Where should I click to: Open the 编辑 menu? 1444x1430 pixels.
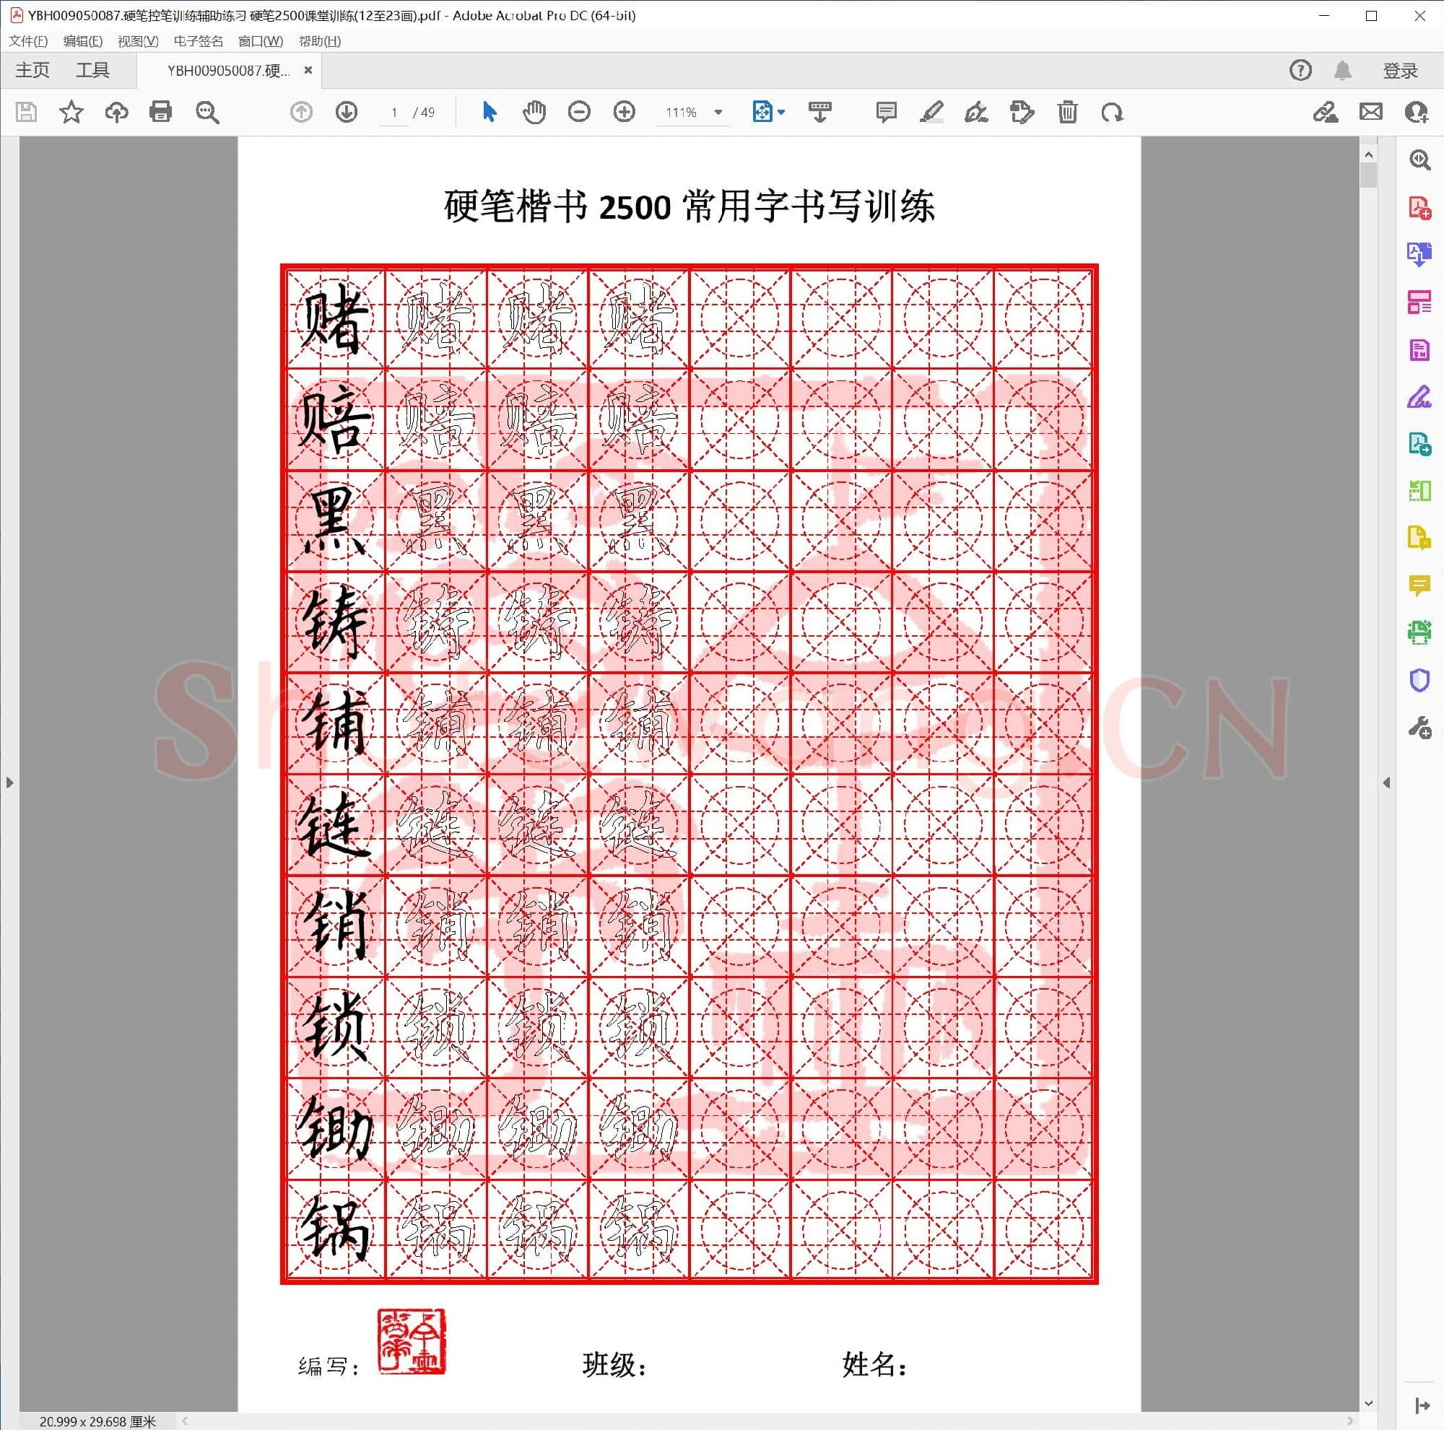pos(82,41)
